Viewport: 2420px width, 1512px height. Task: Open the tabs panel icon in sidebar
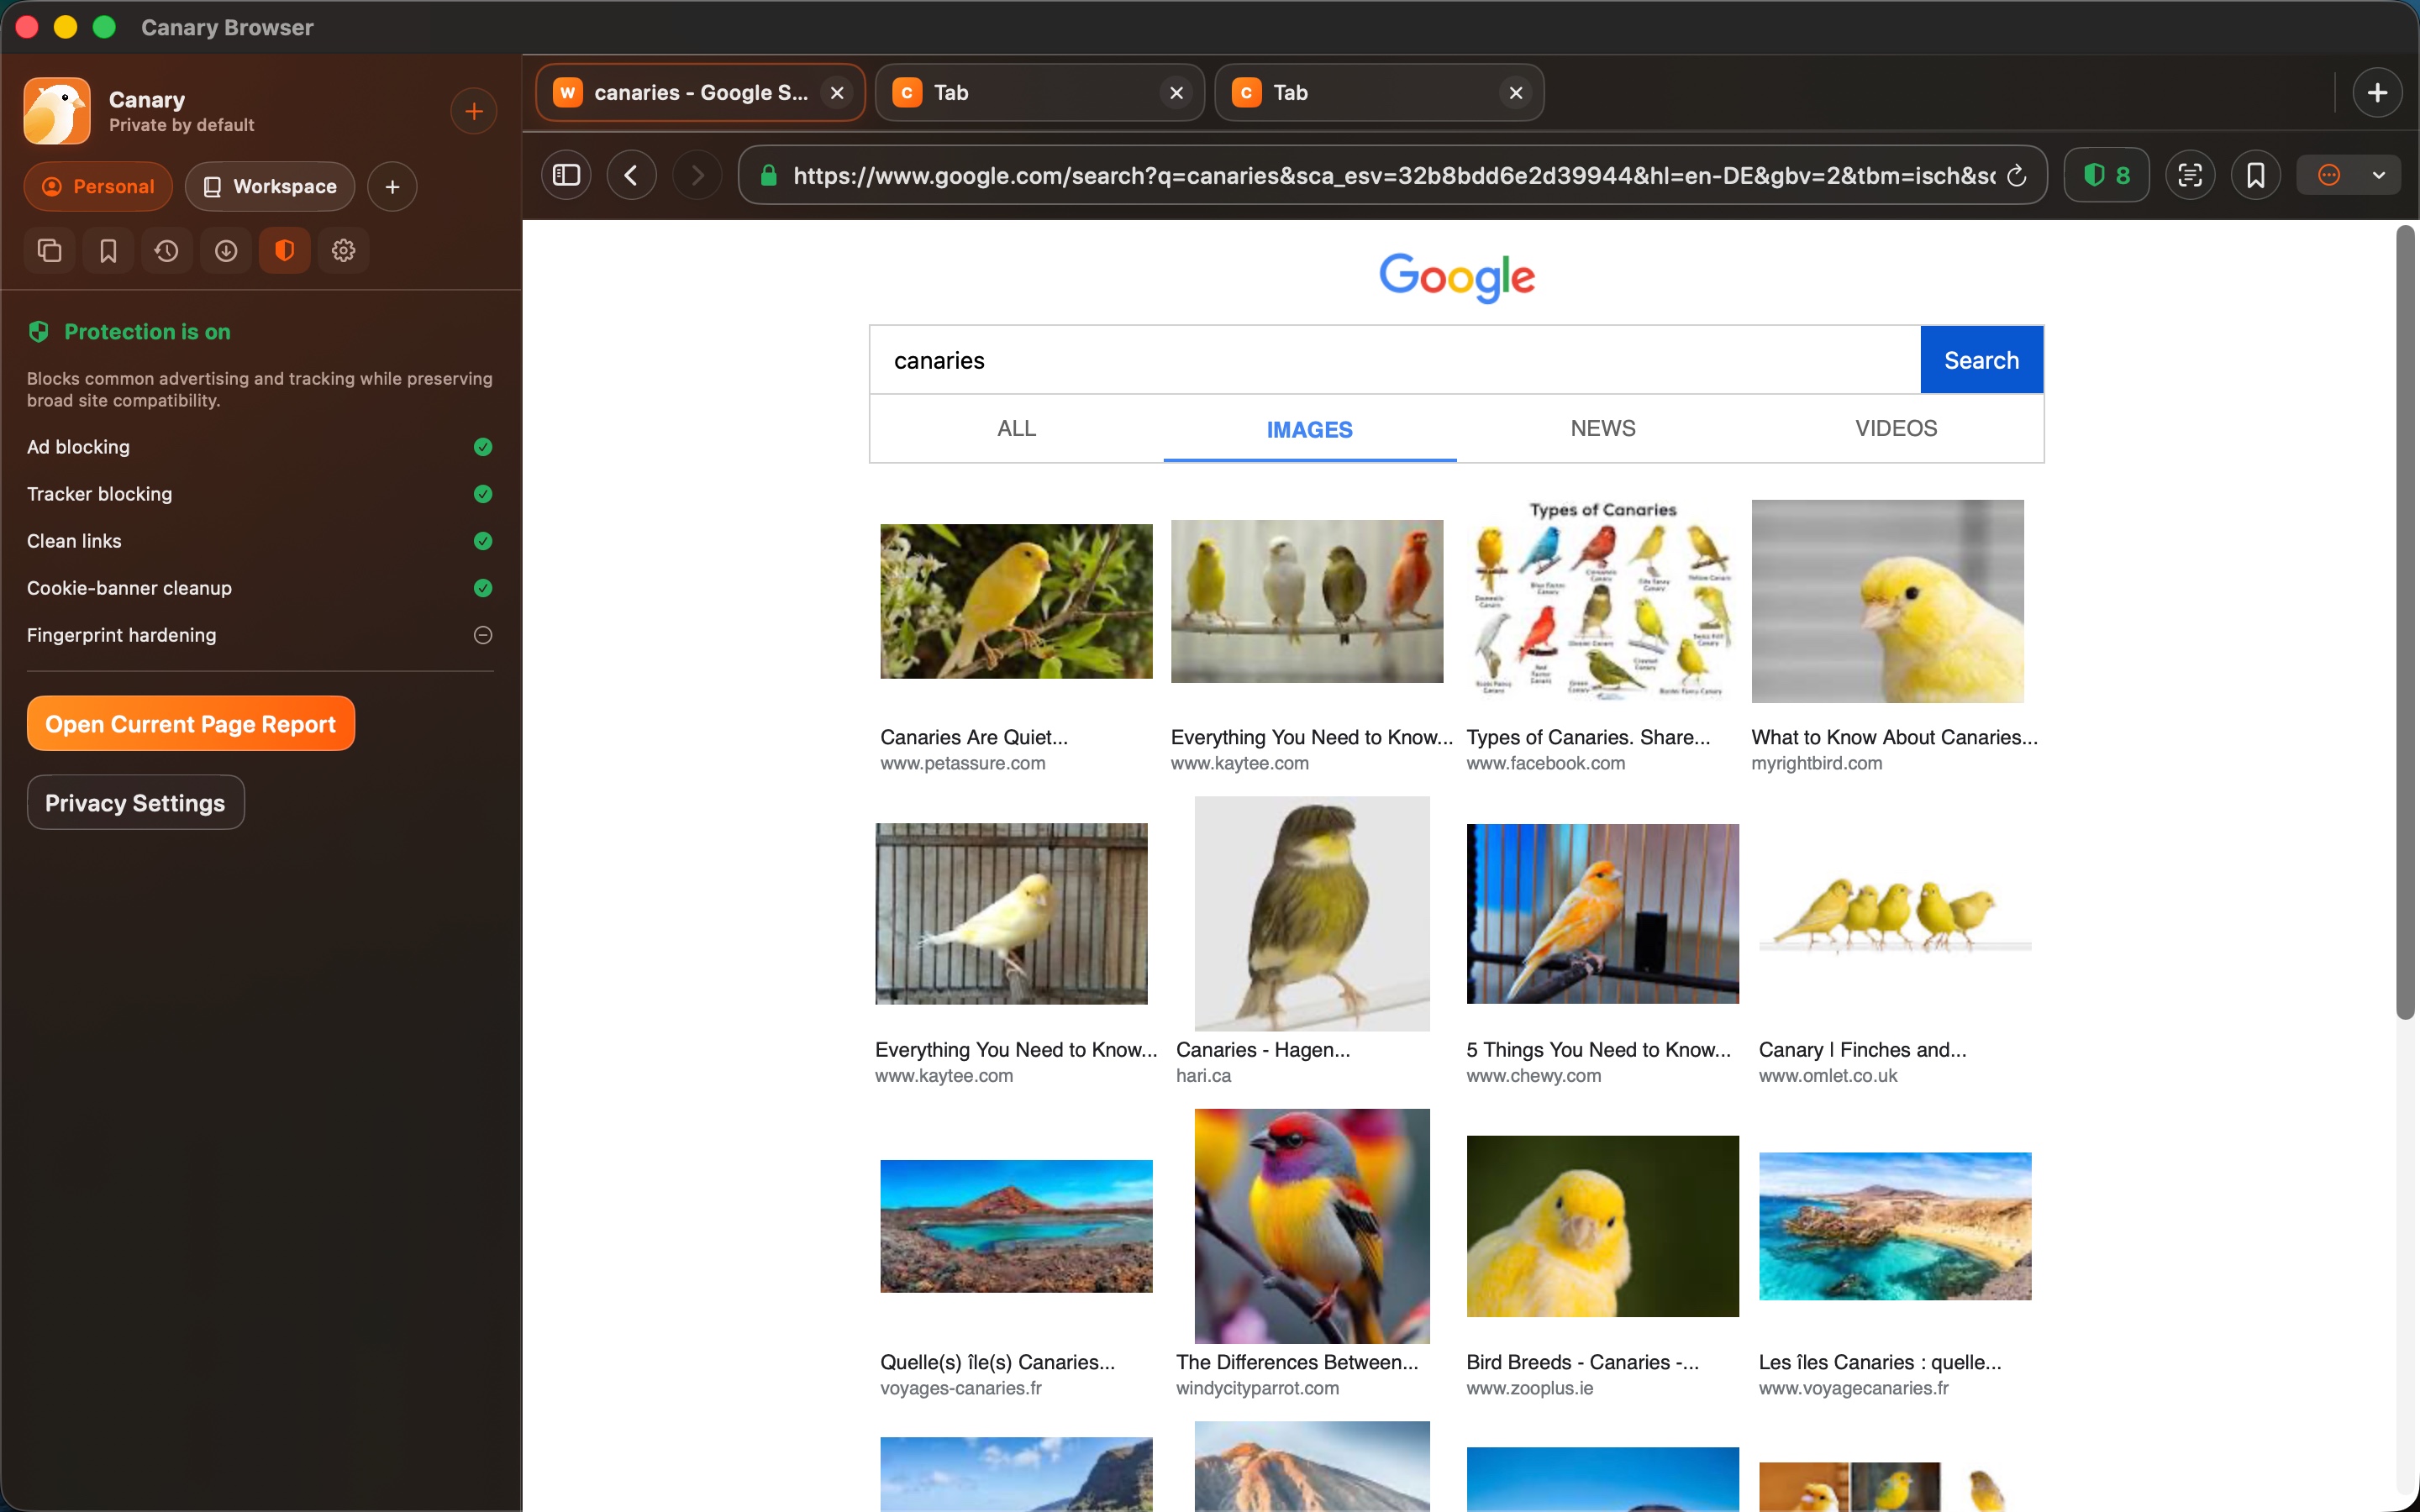coord(49,250)
